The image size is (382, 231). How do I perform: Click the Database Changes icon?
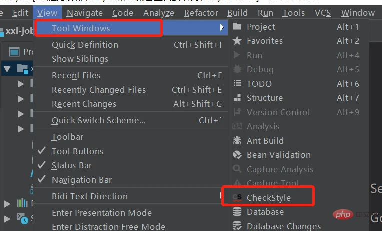click(x=237, y=226)
